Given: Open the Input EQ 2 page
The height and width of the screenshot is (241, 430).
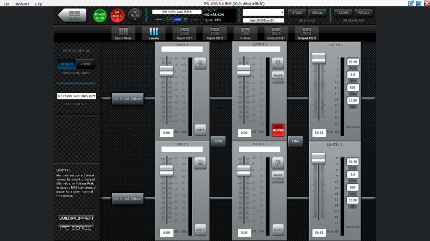Looking at the screenshot, I should tap(215, 34).
